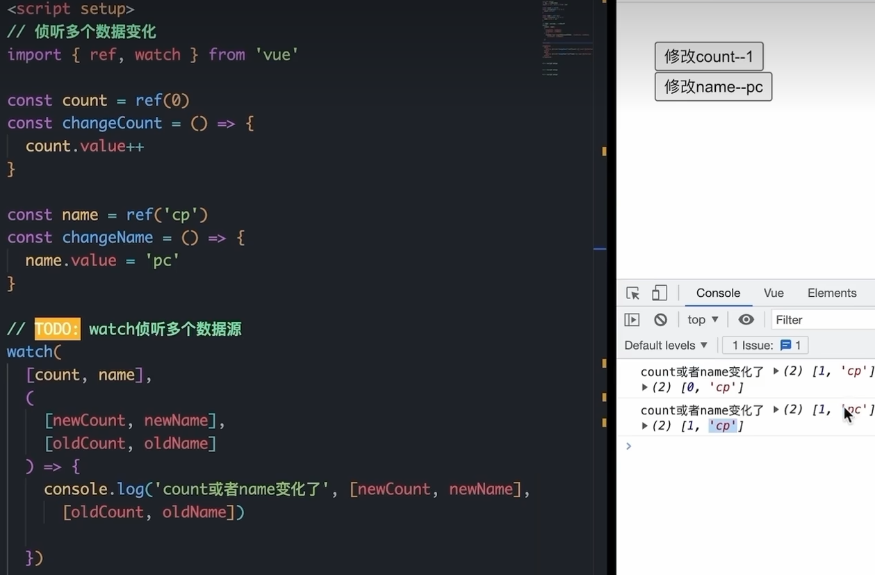Click the orange TODO marker in the code

57,328
